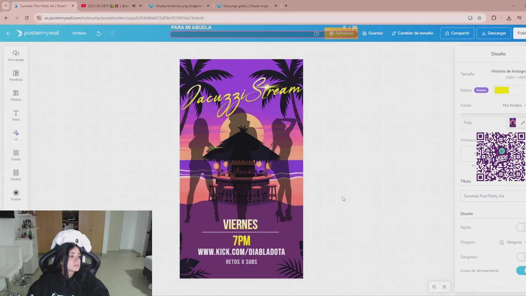Select the yellow Estilos color swatch

coord(502,90)
